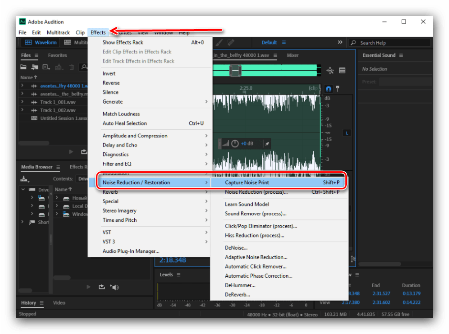Expand the Shortcuts tree node

[x=22, y=222]
